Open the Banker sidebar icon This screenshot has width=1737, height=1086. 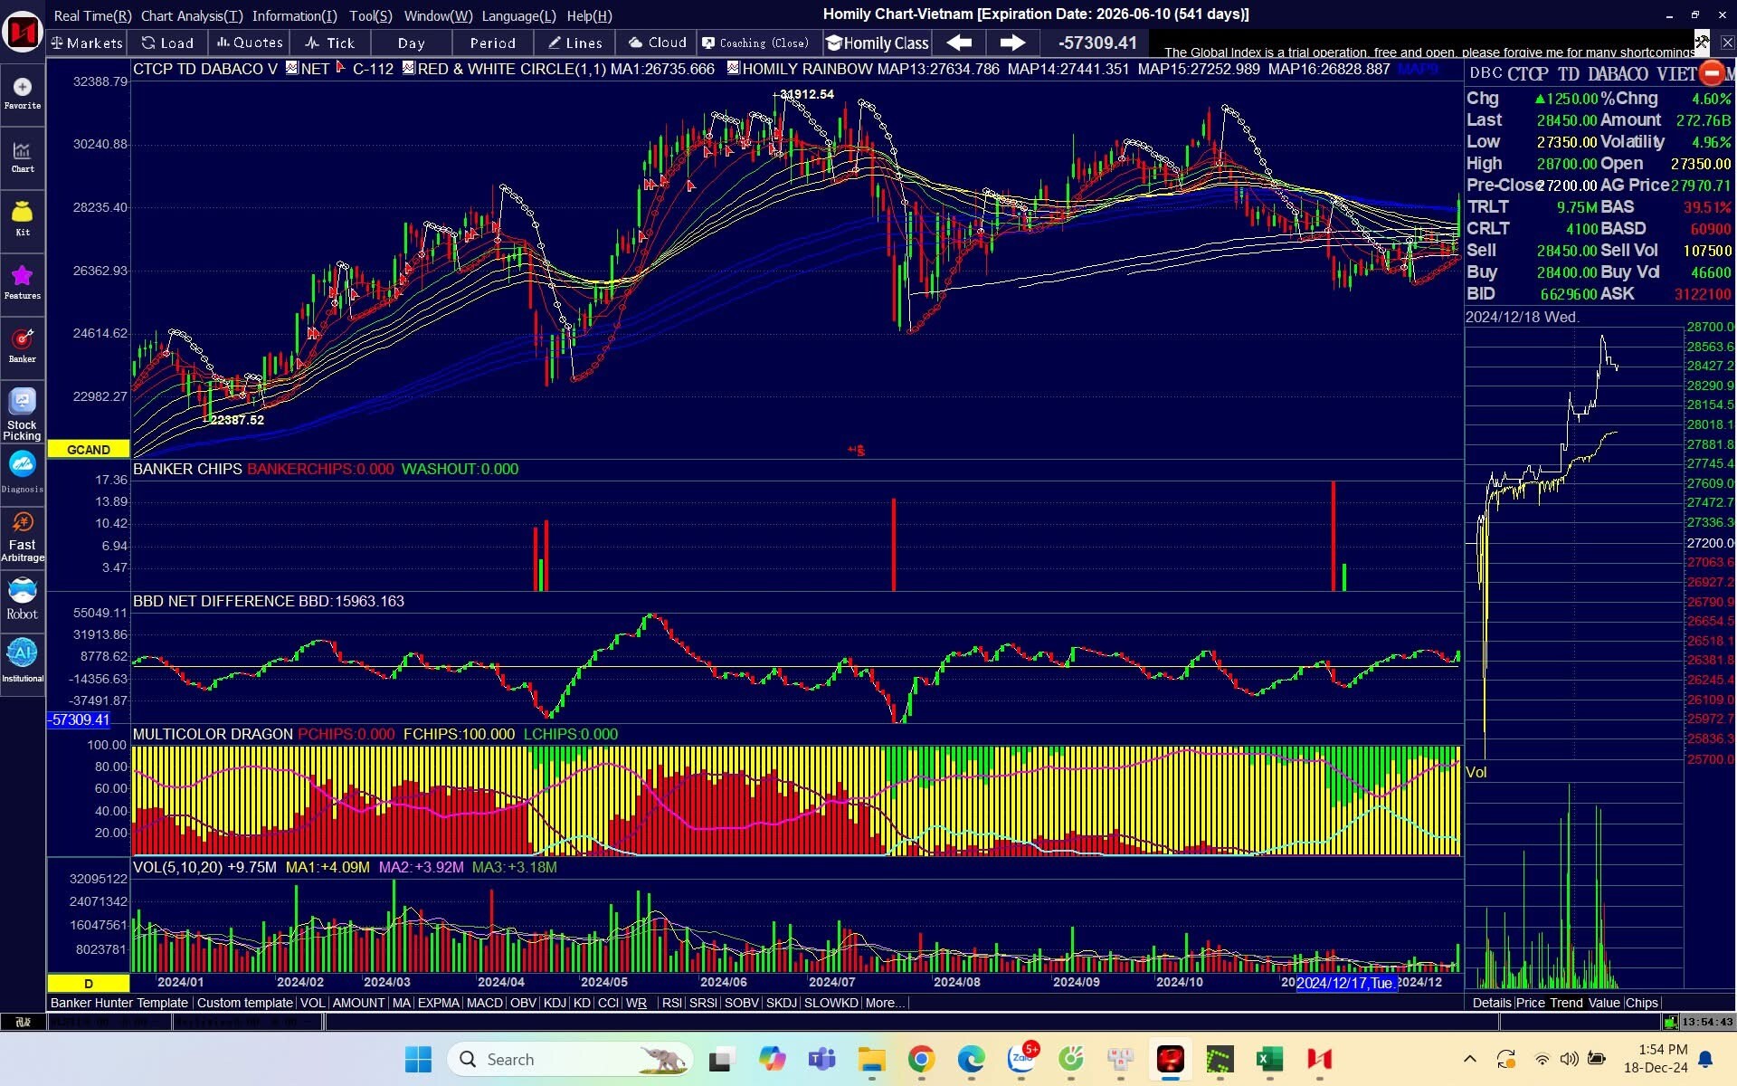(23, 346)
